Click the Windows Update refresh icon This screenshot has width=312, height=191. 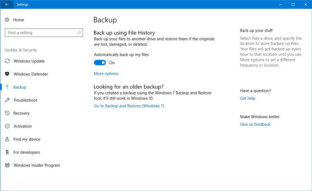pyautogui.click(x=7, y=61)
